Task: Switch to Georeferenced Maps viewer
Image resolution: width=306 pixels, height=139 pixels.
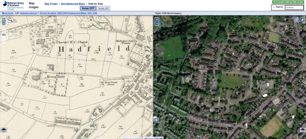Action: 73,4
